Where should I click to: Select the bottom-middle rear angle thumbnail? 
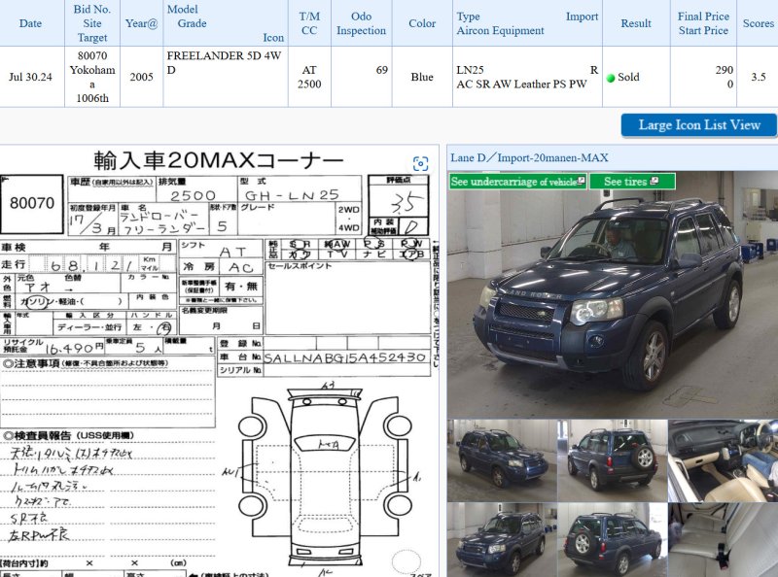(611, 540)
